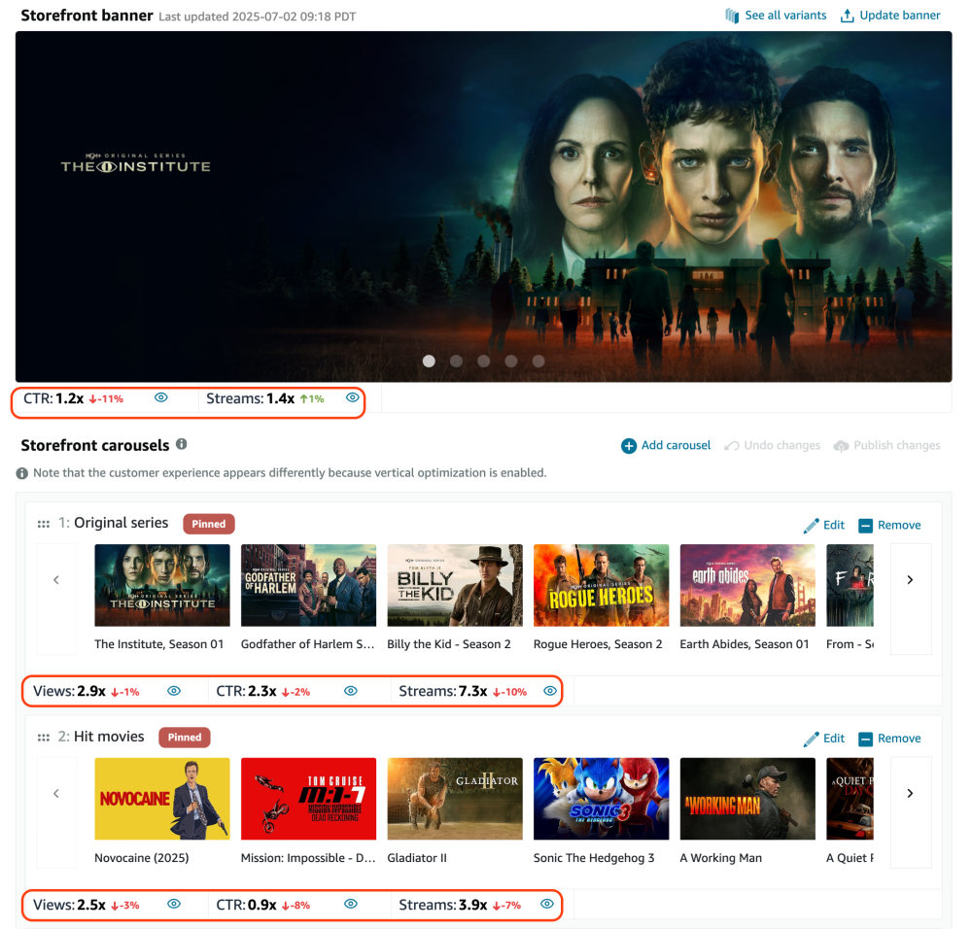The image size is (972, 929).
Task: Click the 'Streams: 7.3x' metric text
Action: tap(442, 691)
